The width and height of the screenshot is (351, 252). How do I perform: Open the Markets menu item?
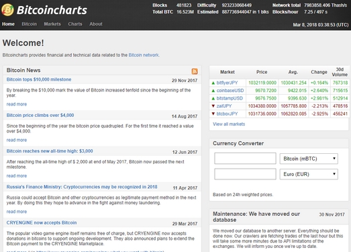52,24
